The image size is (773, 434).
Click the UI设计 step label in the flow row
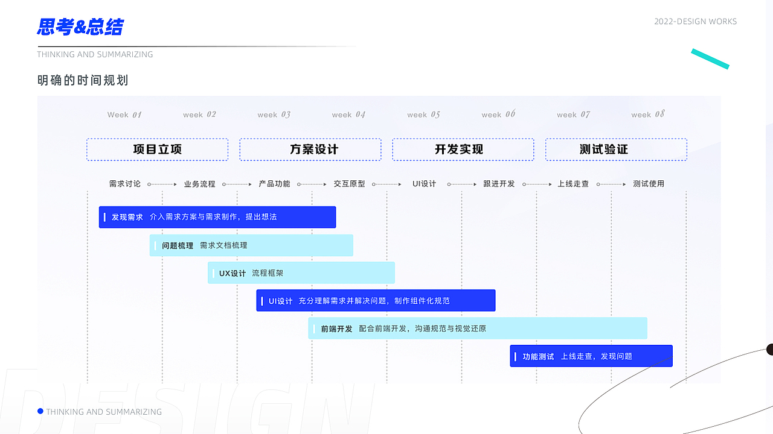[x=425, y=184]
